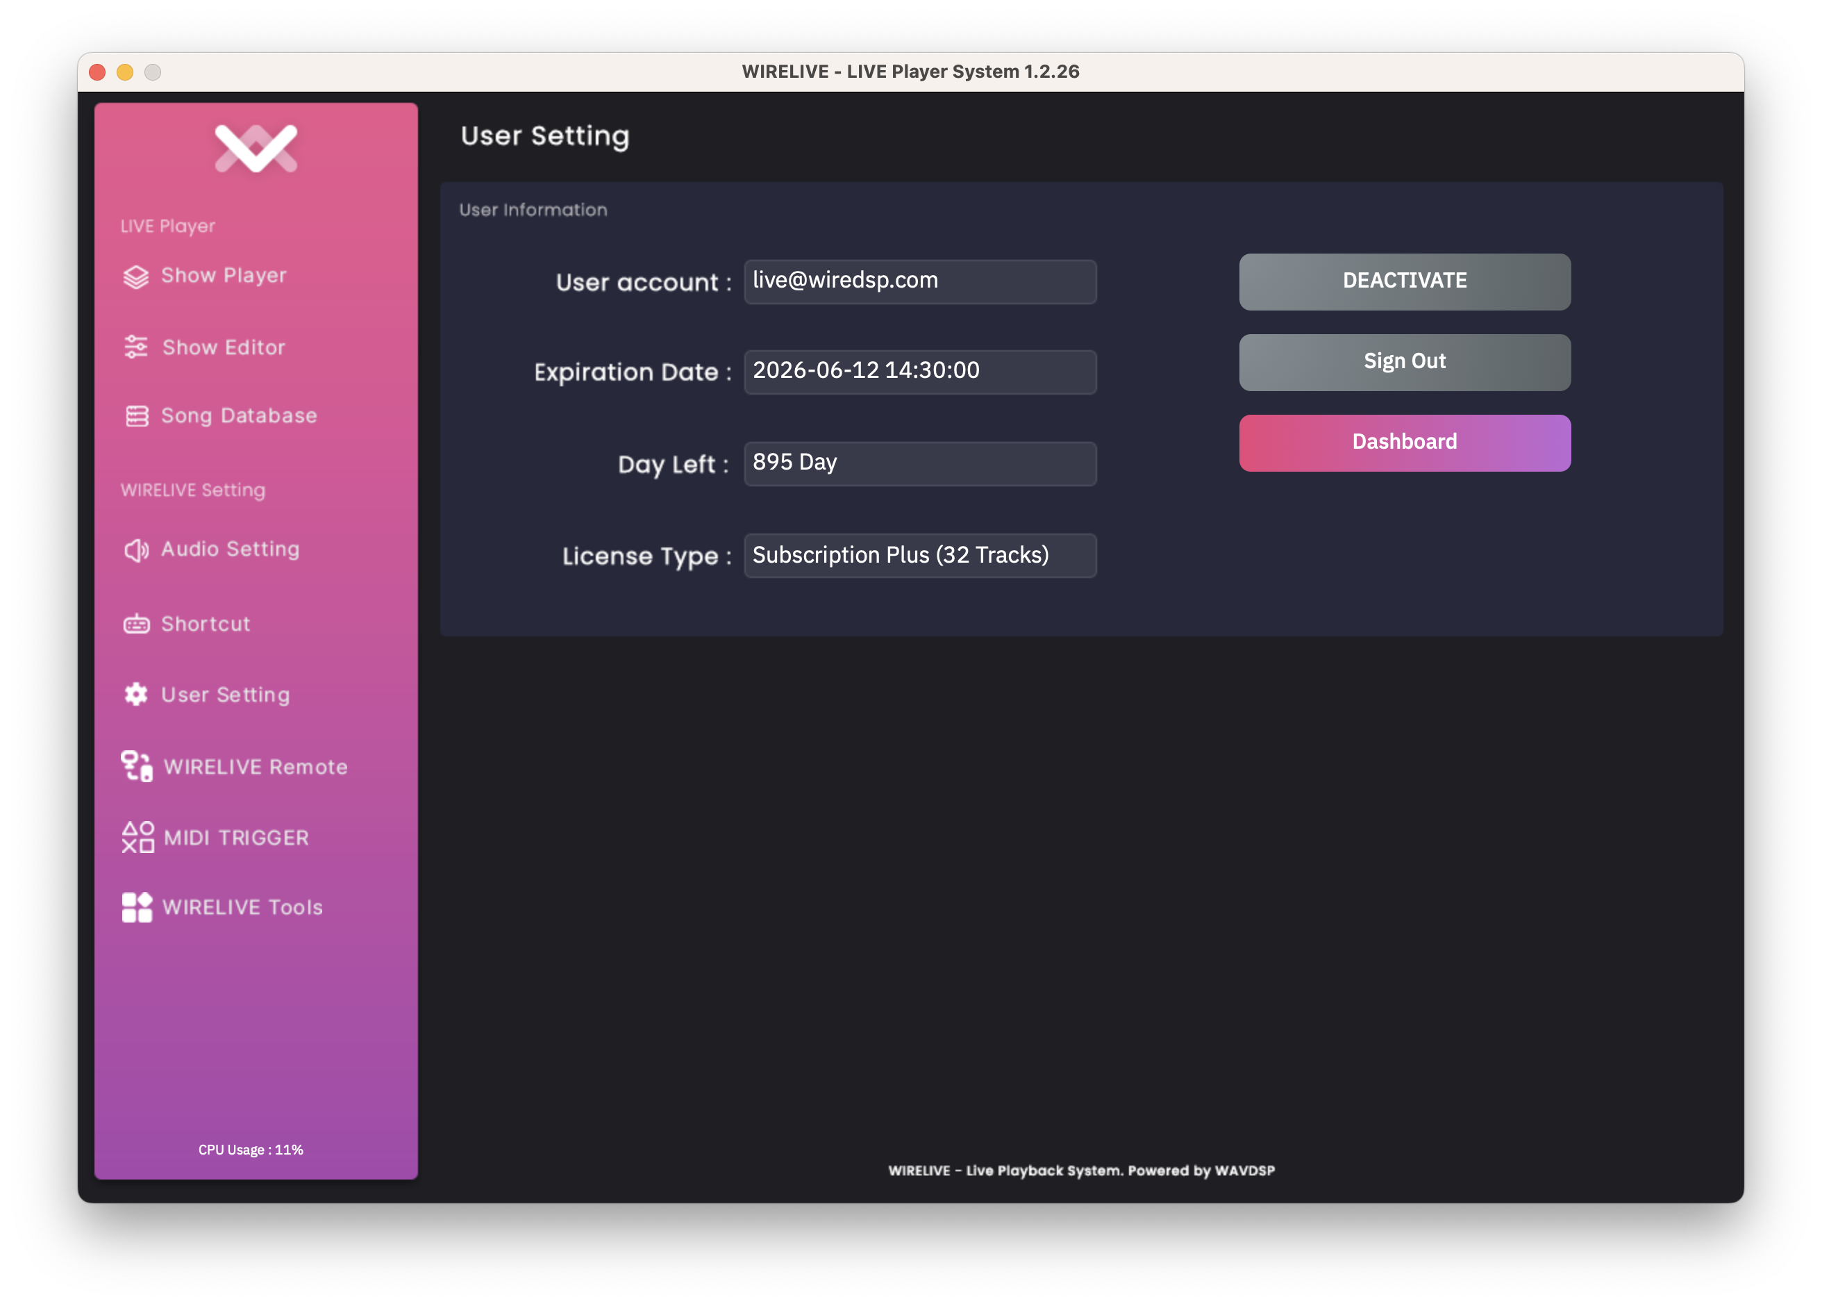Screen dimensions: 1822x1306
Task: Click the WIRELIVE logo in sidebar
Action: coord(256,149)
